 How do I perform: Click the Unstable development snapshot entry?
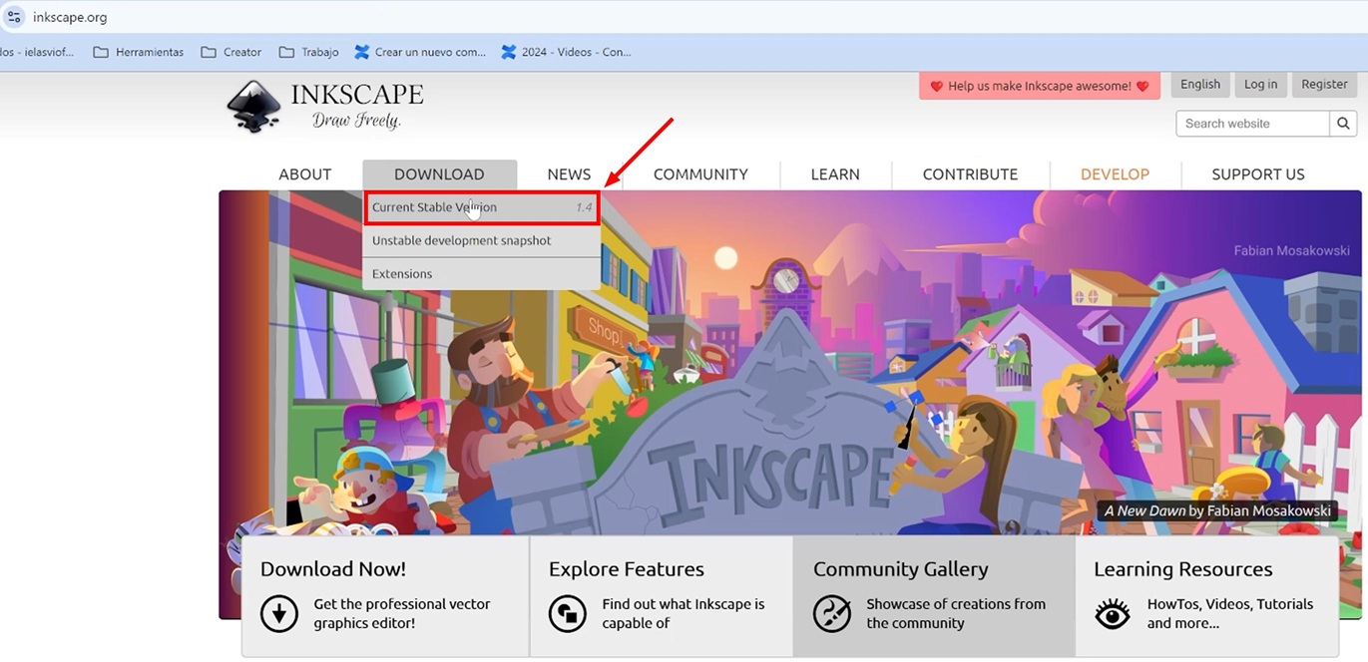pos(460,240)
